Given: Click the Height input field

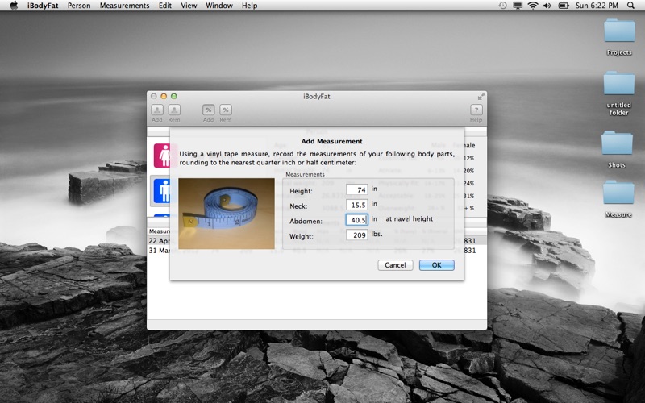Looking at the screenshot, I should [x=356, y=189].
